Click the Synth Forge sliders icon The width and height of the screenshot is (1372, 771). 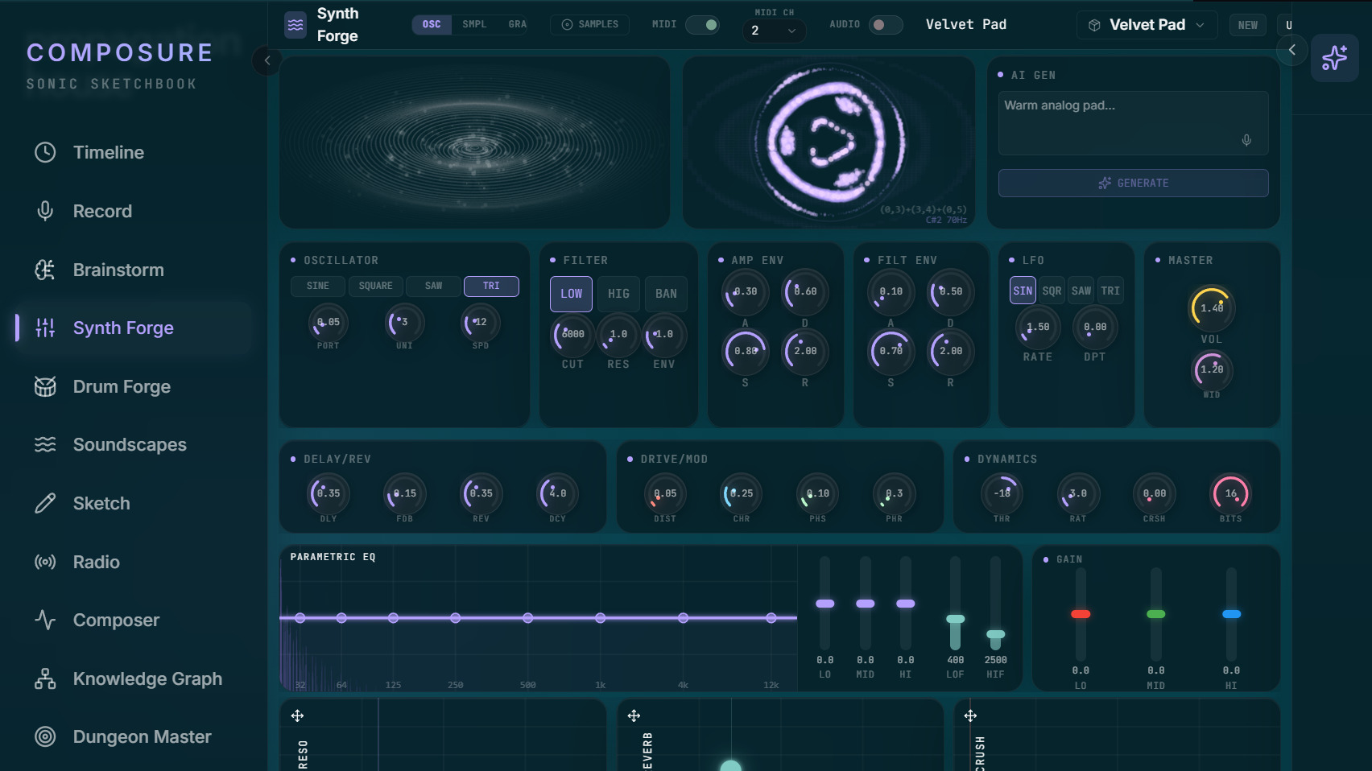(x=45, y=328)
